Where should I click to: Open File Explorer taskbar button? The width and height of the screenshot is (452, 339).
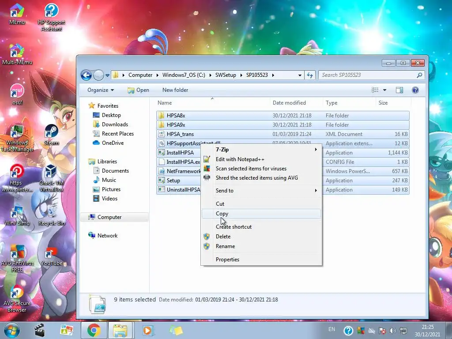[x=120, y=330]
